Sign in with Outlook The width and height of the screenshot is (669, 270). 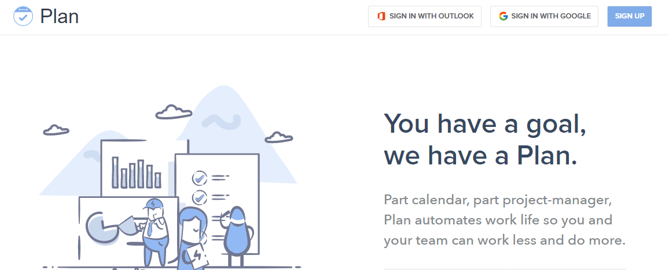point(425,17)
